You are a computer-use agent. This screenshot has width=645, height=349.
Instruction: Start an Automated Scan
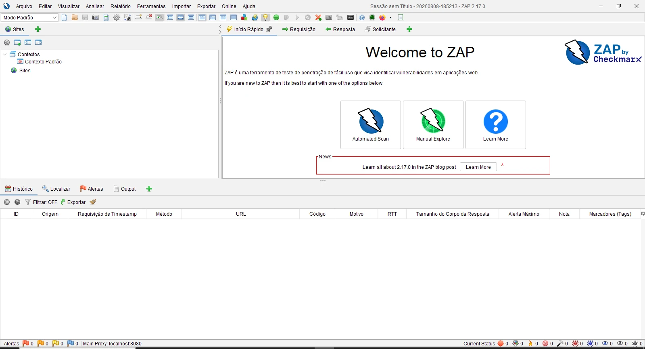(371, 125)
